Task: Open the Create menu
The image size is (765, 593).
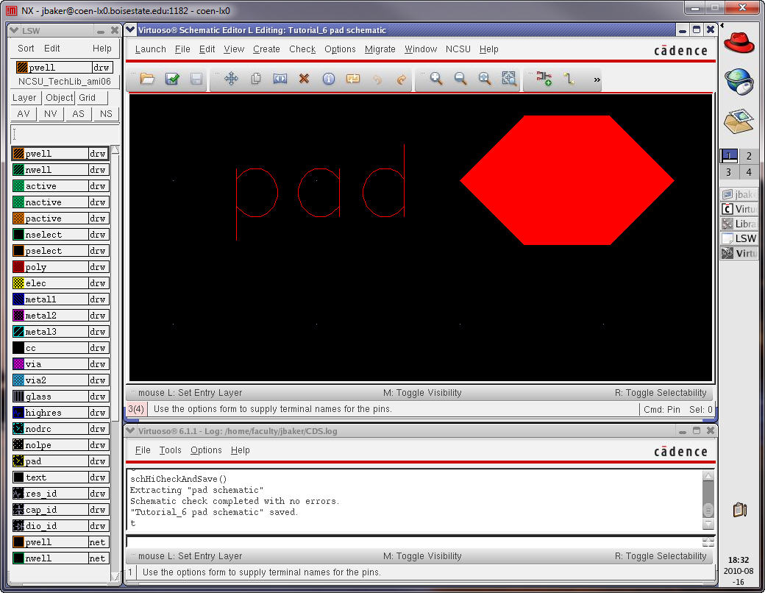Action: click(x=266, y=49)
